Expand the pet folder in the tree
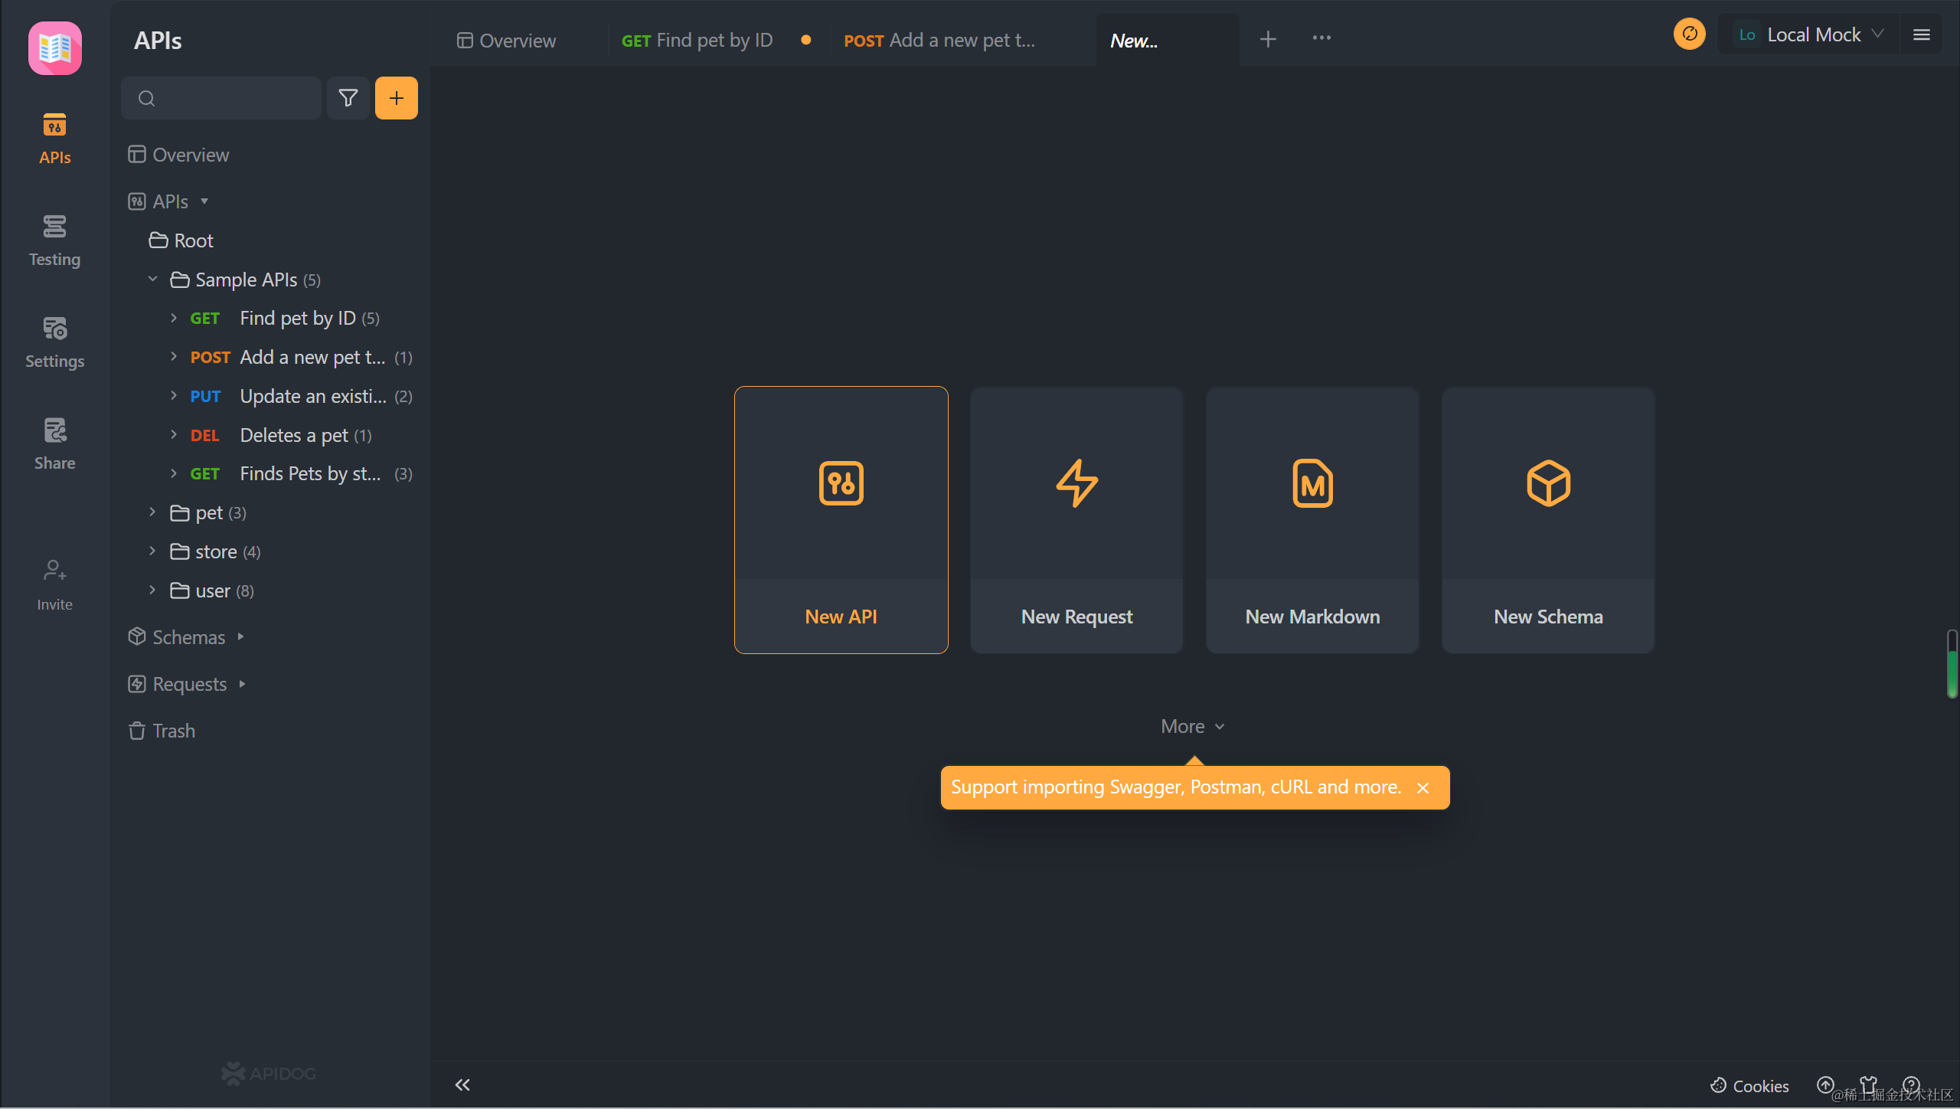Image resolution: width=1960 pixels, height=1109 pixels. coord(152,512)
